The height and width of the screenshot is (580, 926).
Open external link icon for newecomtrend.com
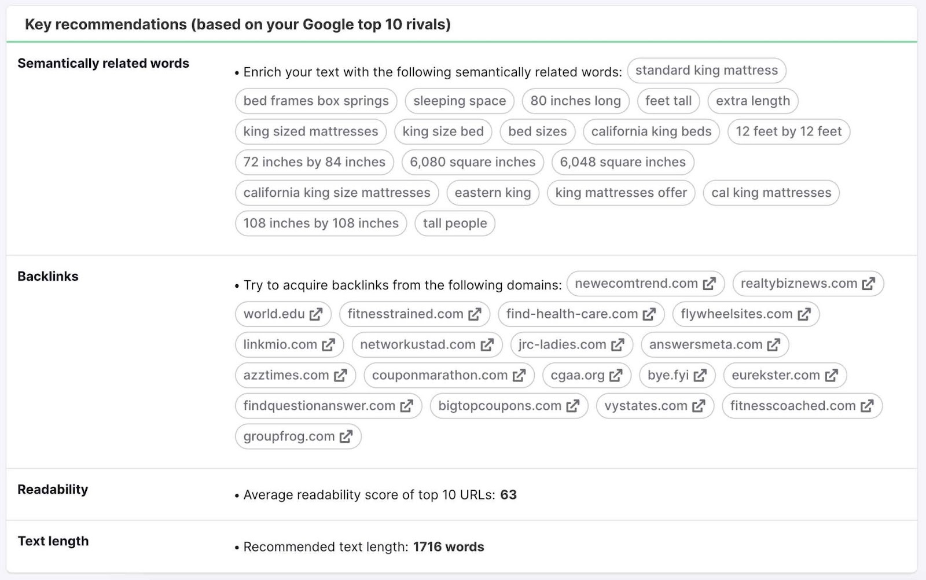(x=710, y=284)
